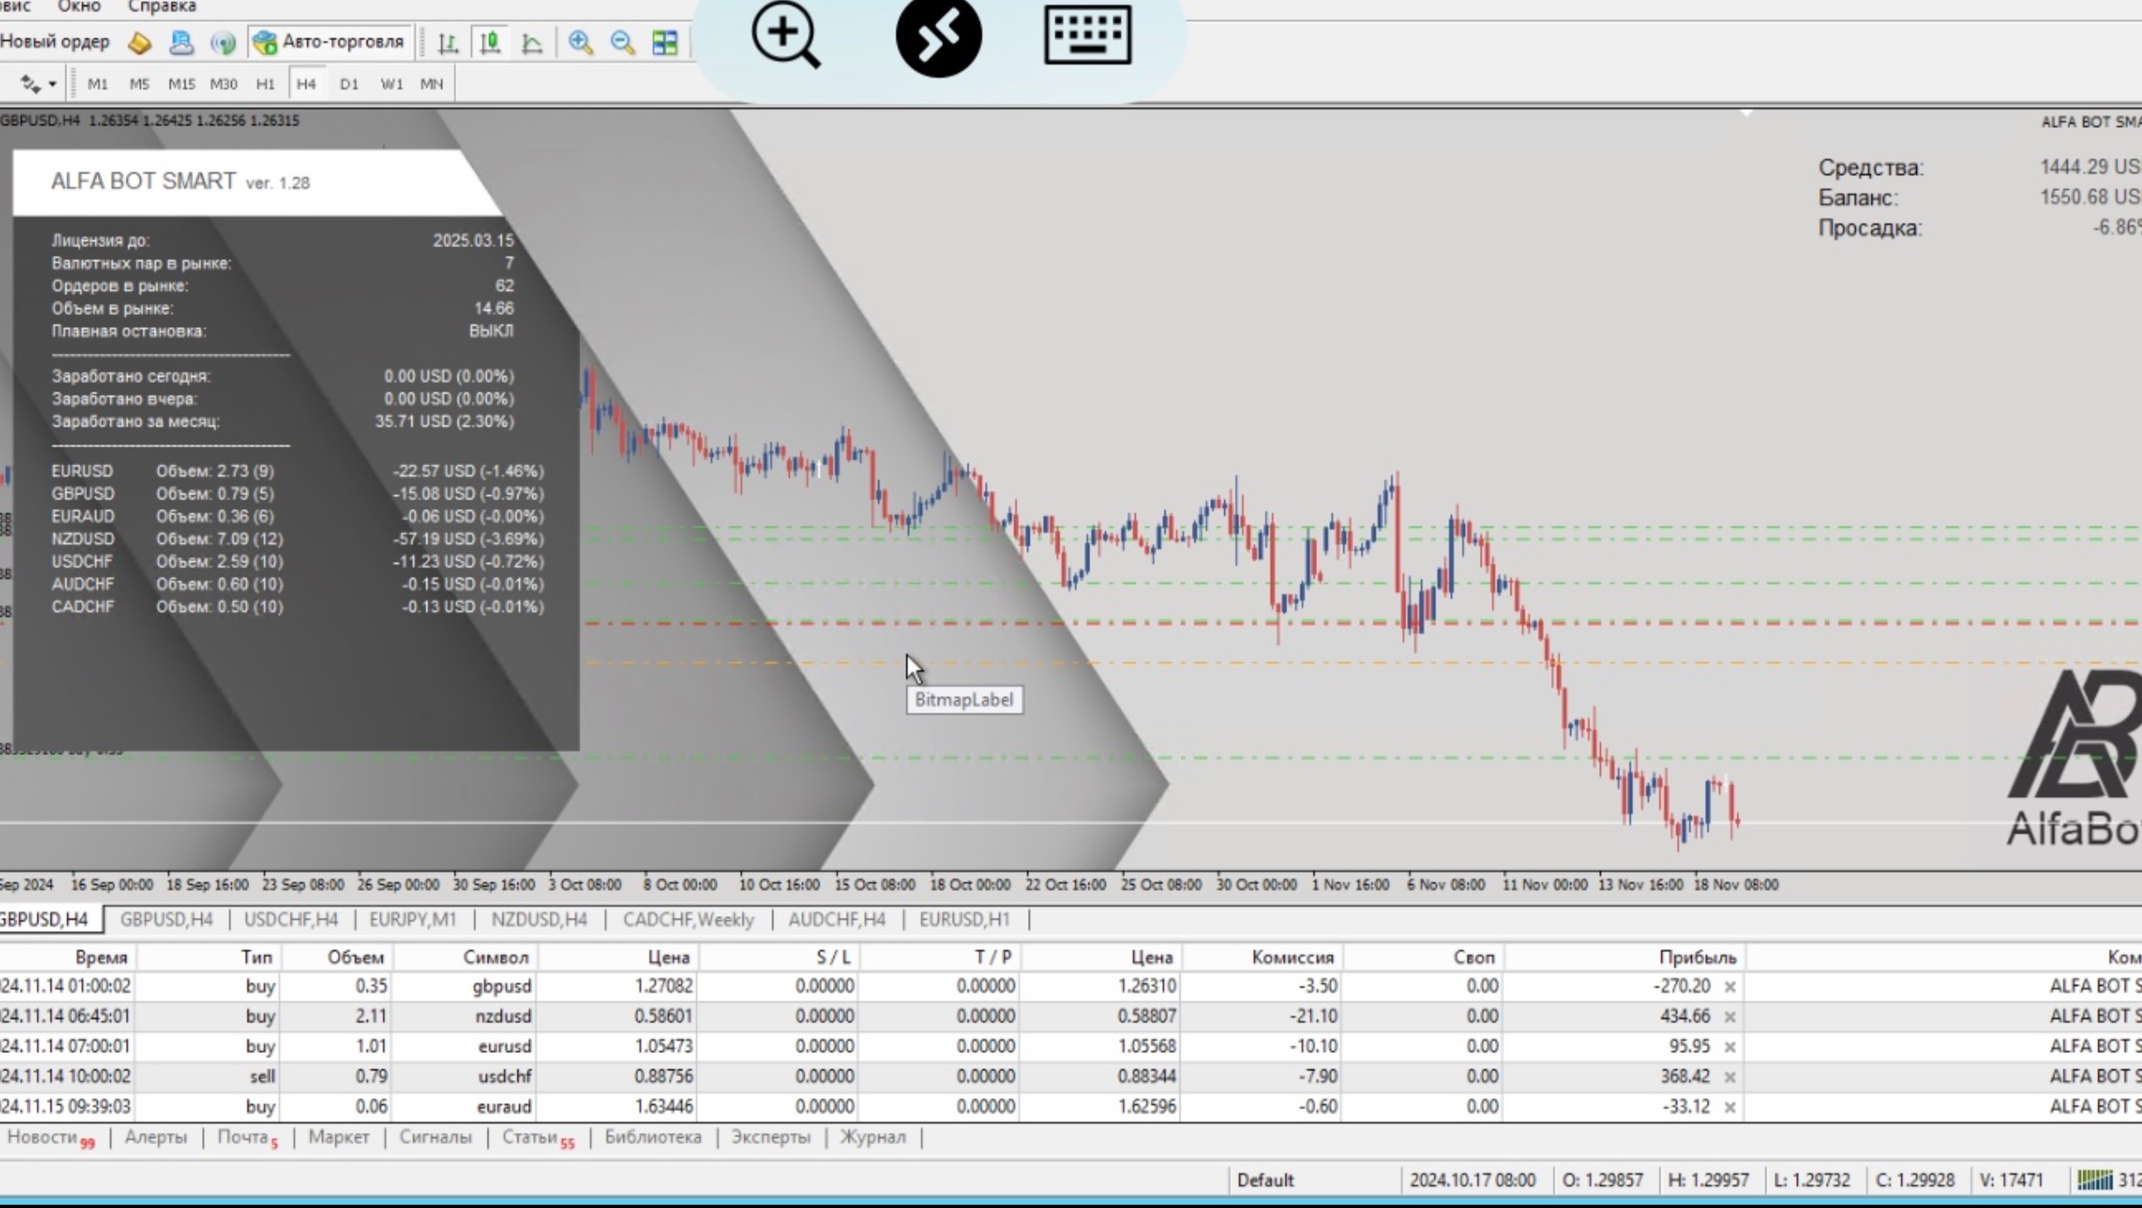Expand the arrows tool dropdown arrow

[52, 84]
